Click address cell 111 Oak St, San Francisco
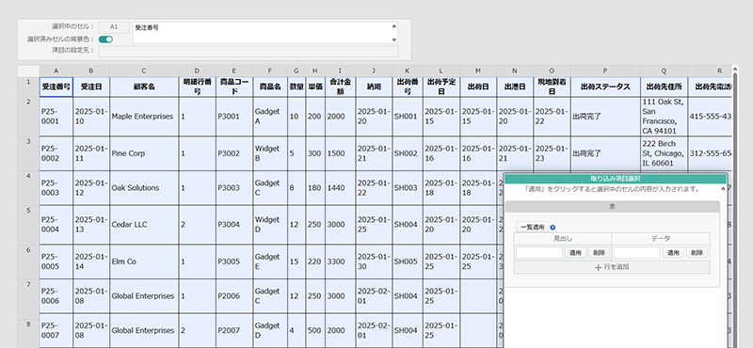This screenshot has width=753, height=348. pos(664,117)
